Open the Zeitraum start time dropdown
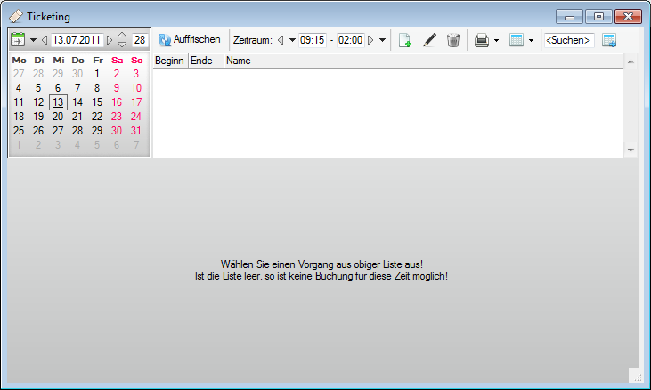The image size is (651, 390). click(x=291, y=40)
